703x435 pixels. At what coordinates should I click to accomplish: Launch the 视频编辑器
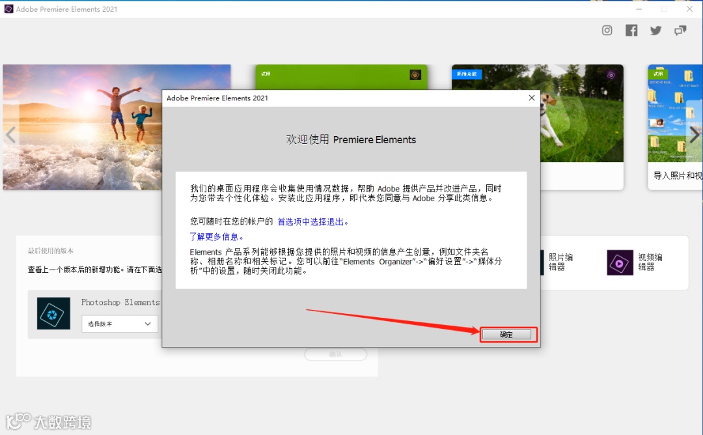(635, 262)
